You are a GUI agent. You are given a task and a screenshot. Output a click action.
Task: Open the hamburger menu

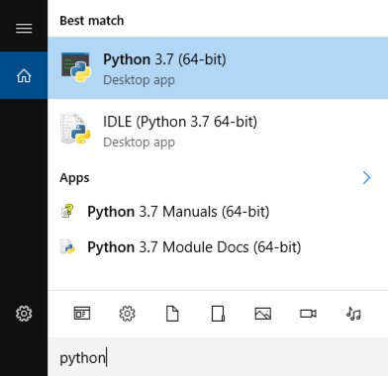(24, 29)
